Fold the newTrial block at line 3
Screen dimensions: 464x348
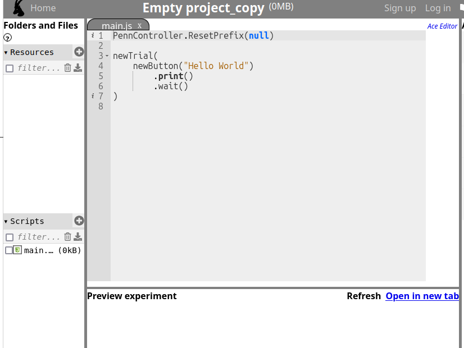107,56
